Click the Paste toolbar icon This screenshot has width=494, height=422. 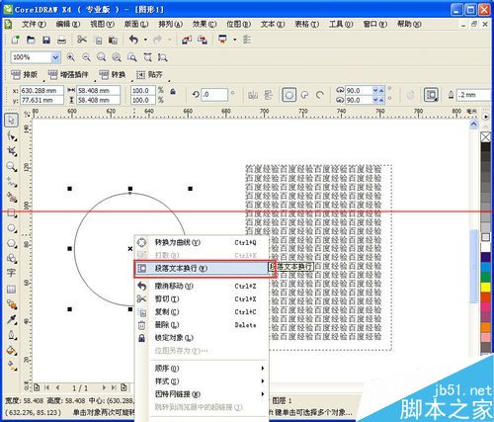[113, 41]
